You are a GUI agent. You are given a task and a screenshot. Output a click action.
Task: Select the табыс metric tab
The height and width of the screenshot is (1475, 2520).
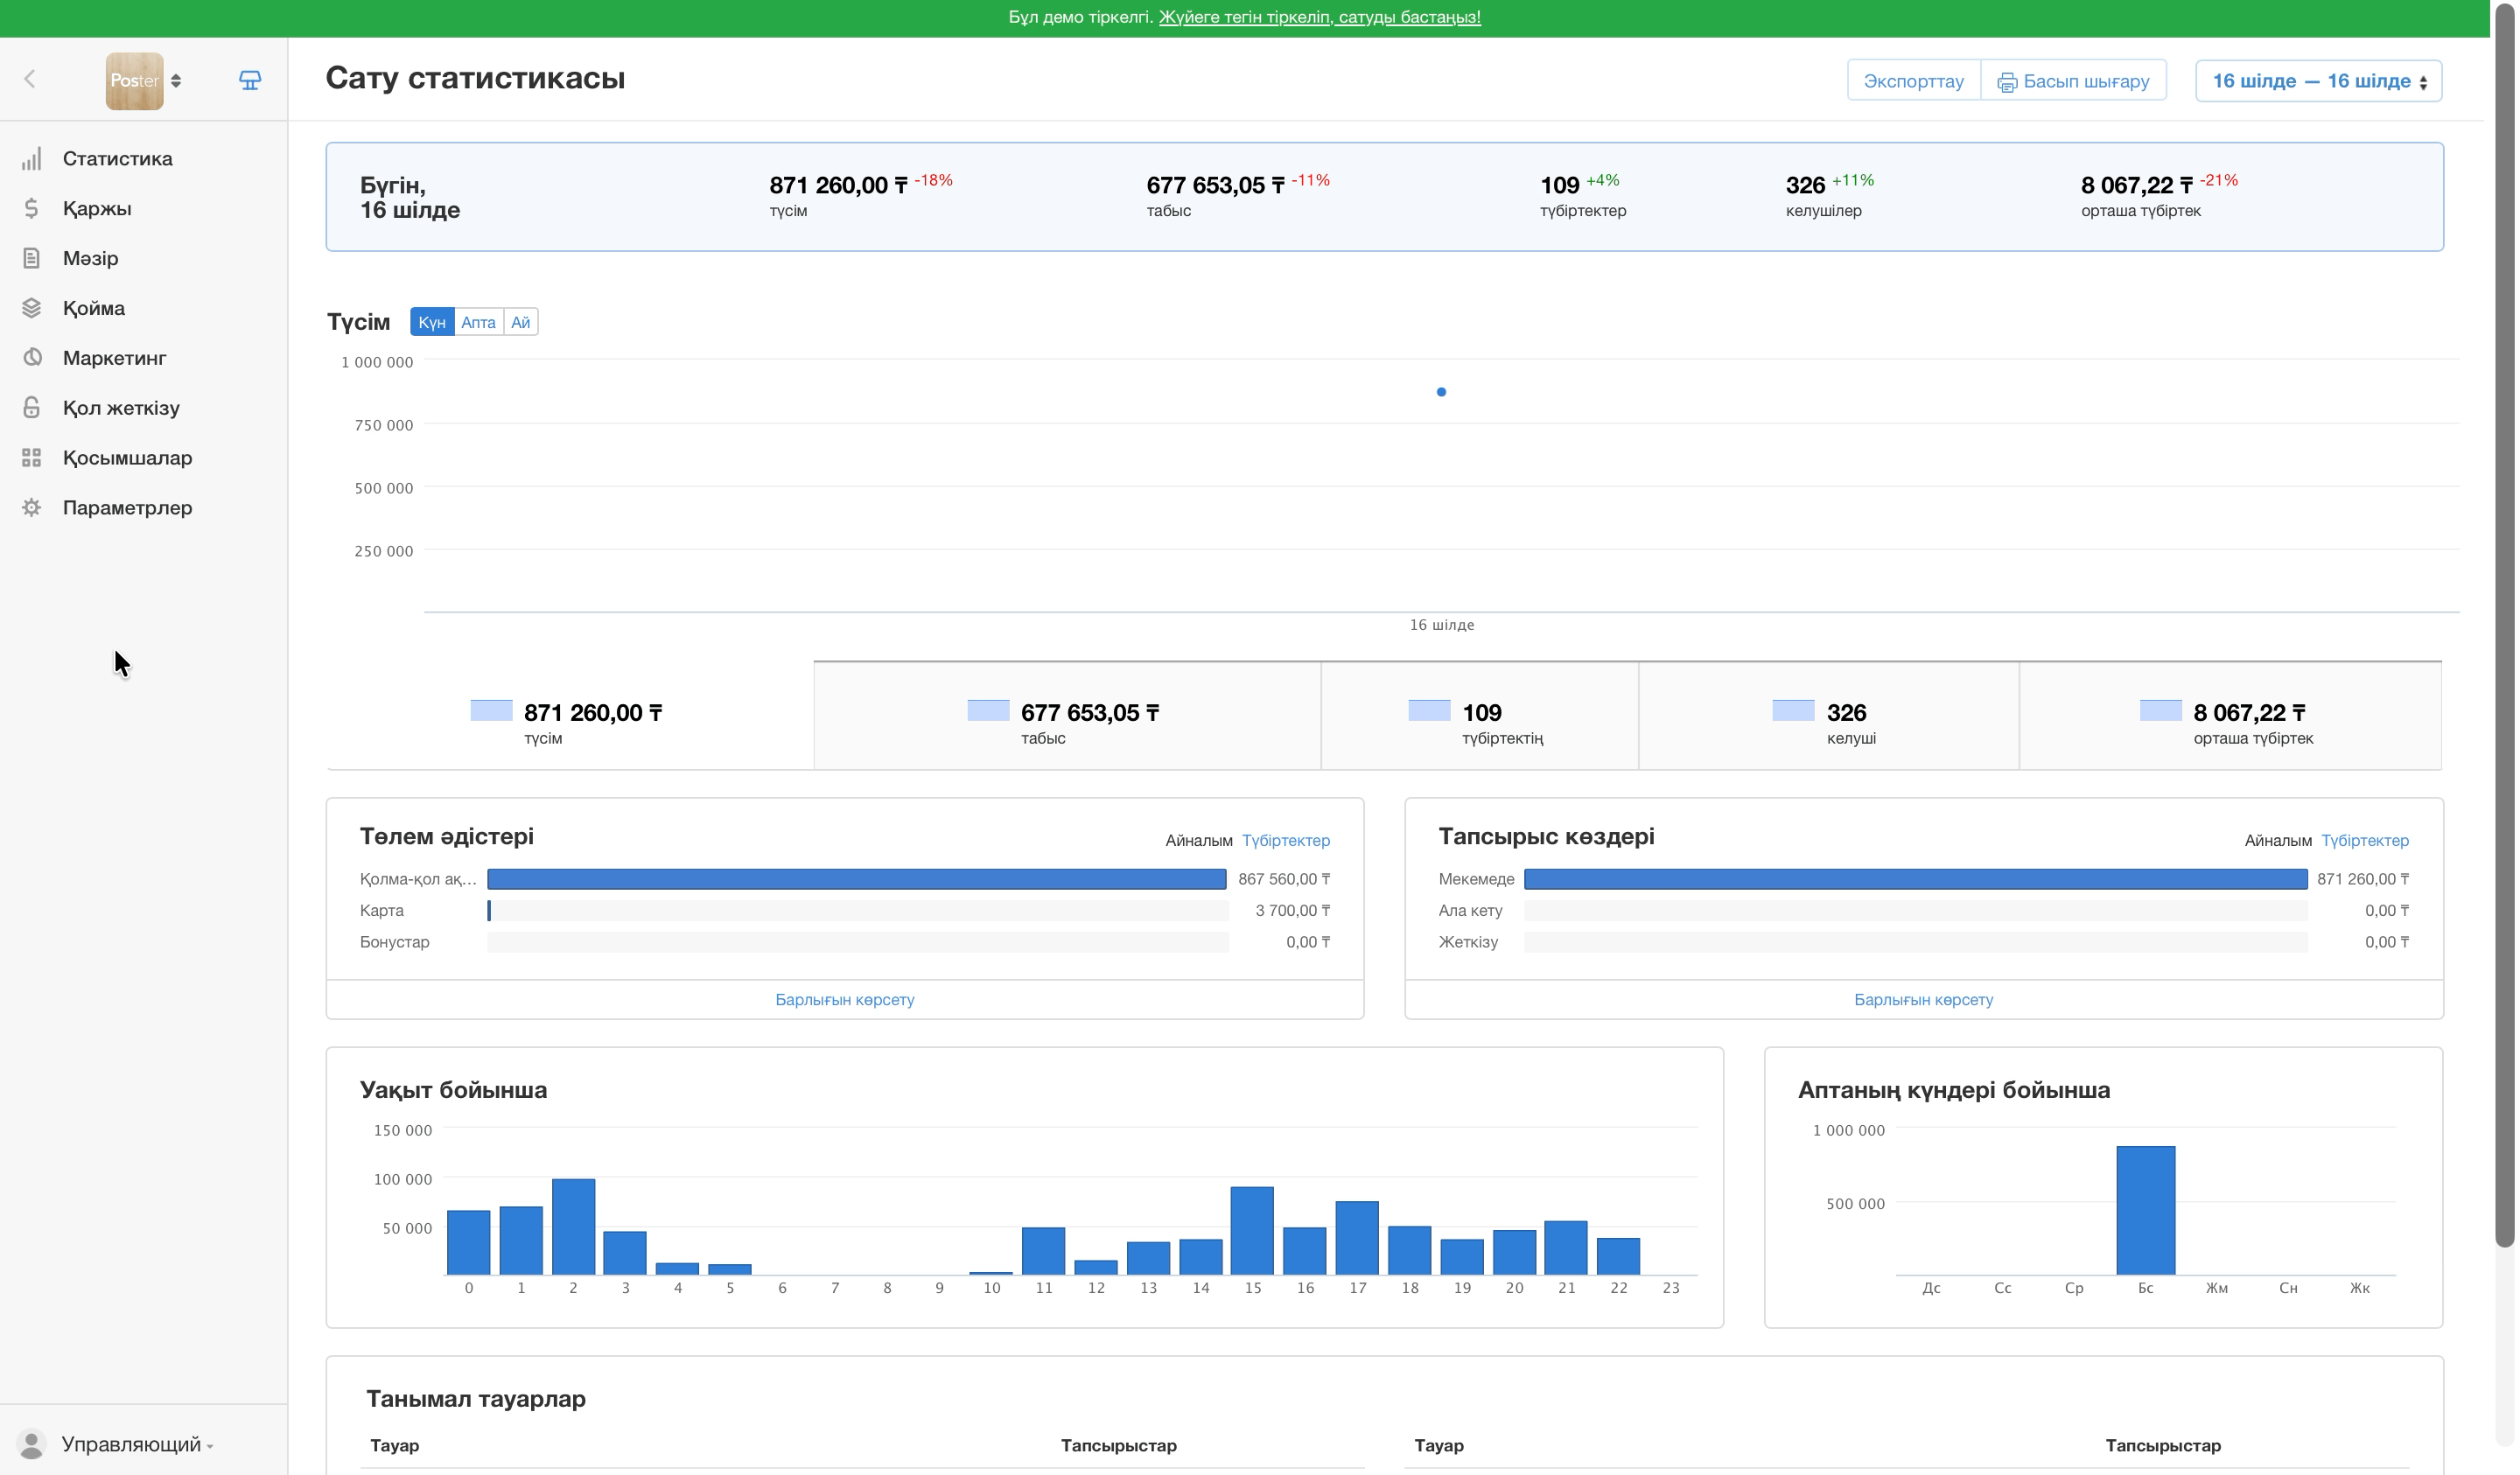coord(1067,717)
